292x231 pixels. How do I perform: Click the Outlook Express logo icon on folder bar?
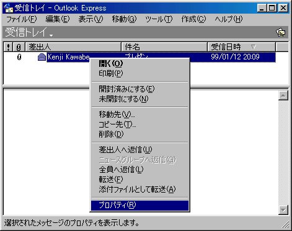[x=281, y=32]
